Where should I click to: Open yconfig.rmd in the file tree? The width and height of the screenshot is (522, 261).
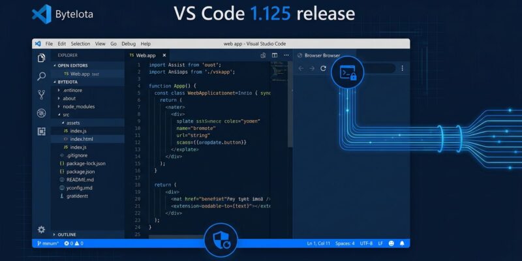point(87,188)
